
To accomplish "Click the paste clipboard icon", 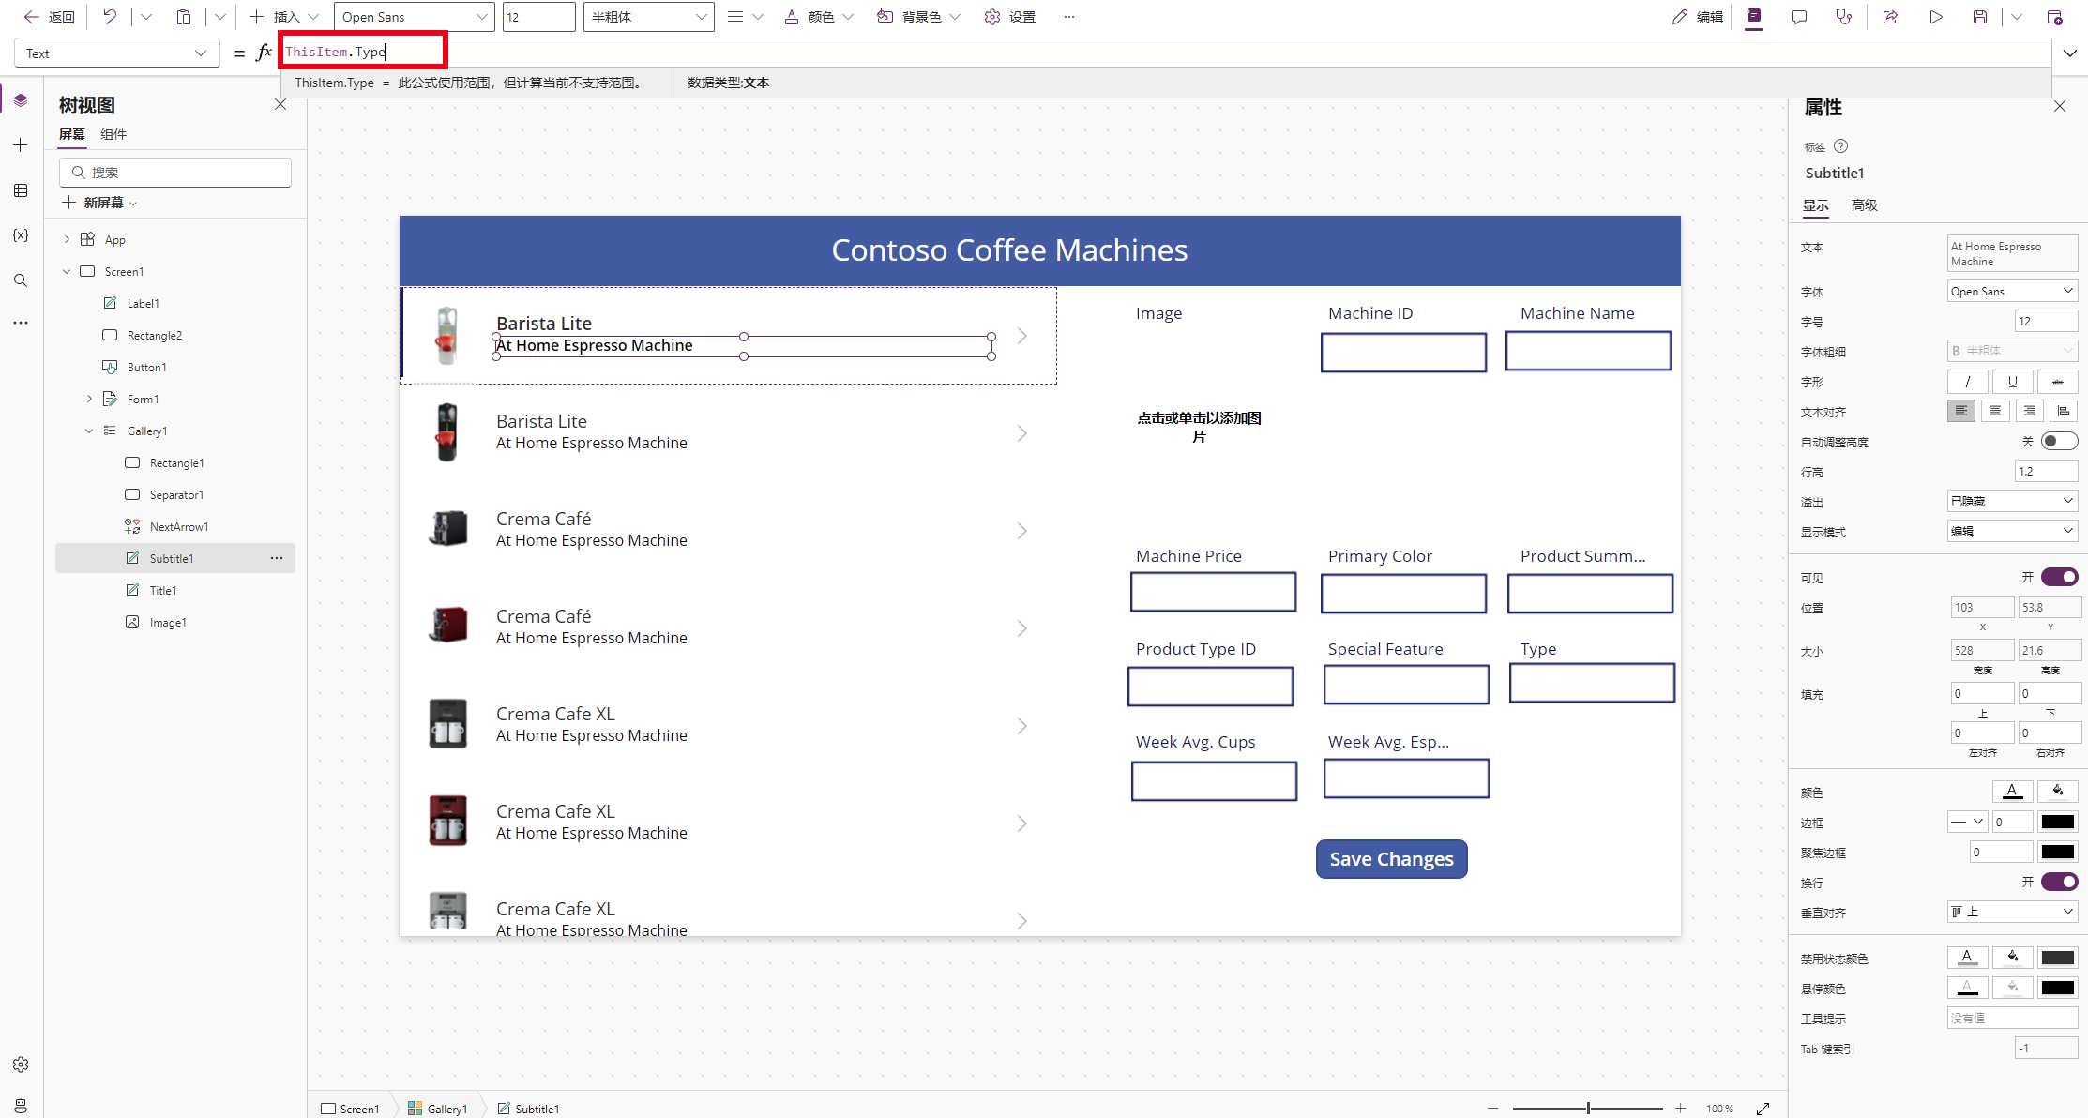I will click(x=184, y=17).
